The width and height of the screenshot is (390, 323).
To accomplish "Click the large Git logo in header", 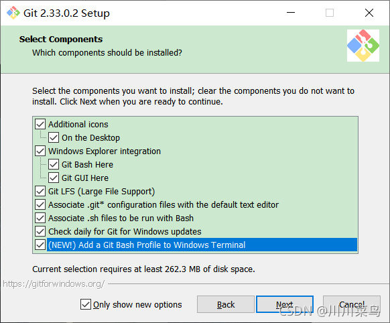I will 363,46.
